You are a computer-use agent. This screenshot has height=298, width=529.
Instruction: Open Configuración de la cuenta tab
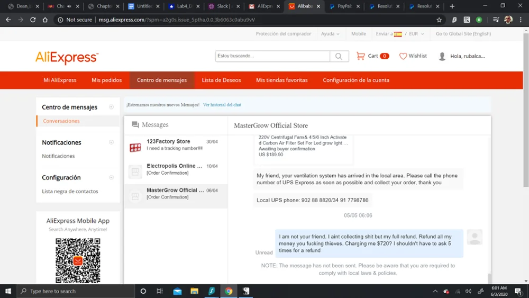click(356, 80)
